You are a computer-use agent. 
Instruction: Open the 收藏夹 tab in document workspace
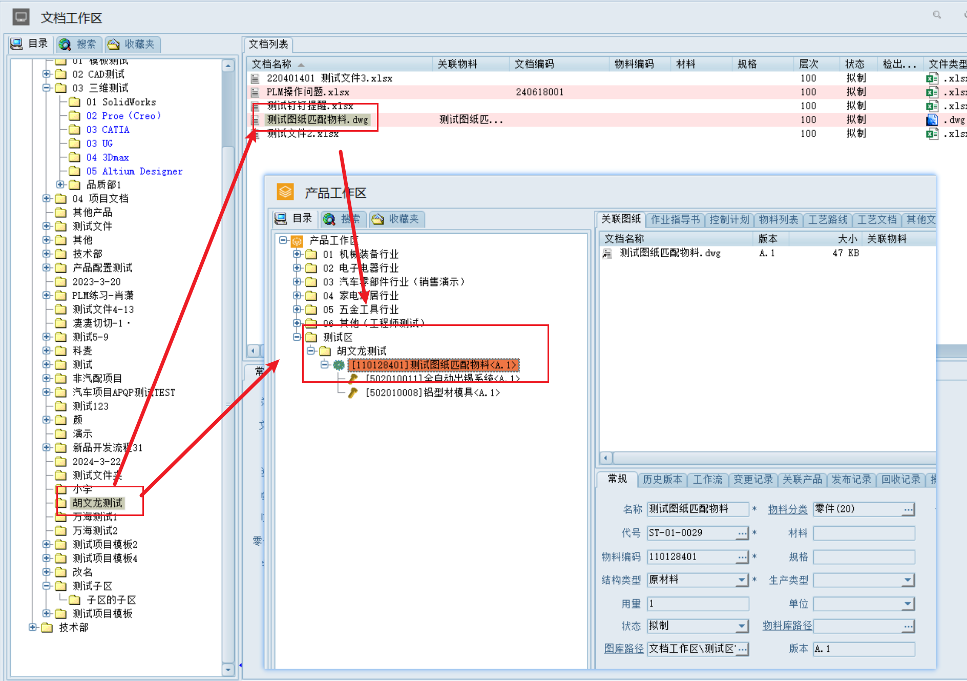click(133, 44)
